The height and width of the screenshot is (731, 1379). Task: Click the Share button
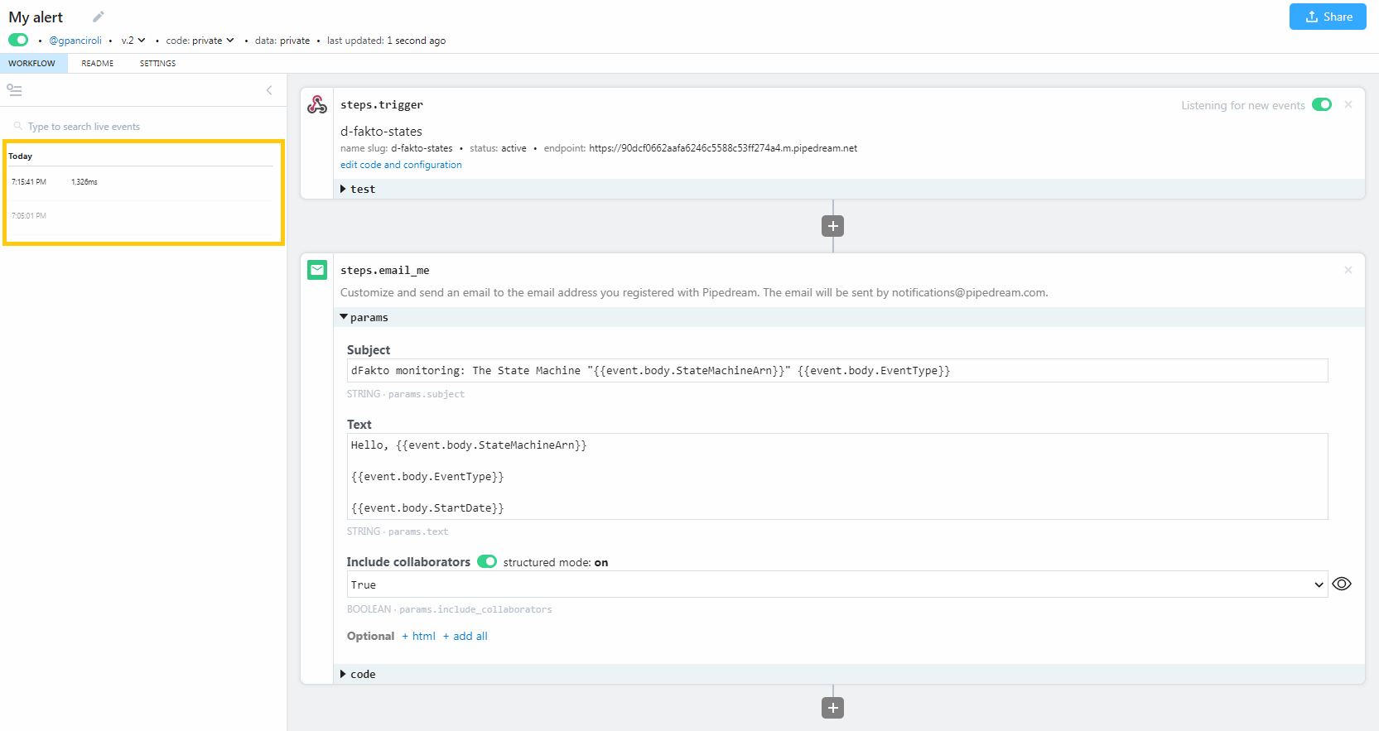(1328, 17)
